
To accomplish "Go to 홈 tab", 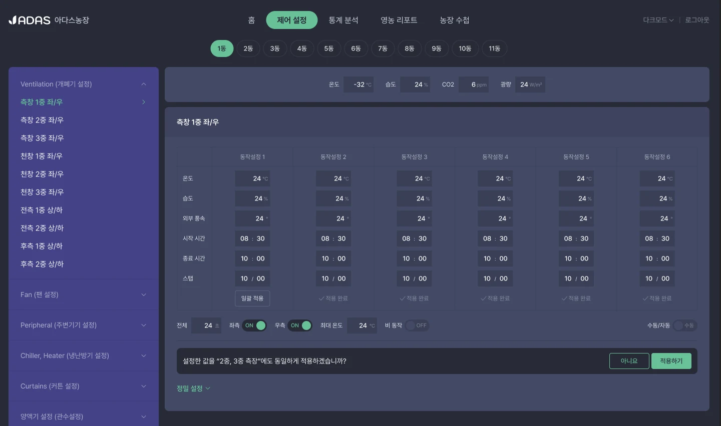I will [251, 20].
